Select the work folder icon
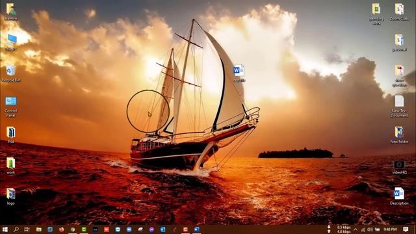Viewport: 416px width, 234px height. pos(11,166)
